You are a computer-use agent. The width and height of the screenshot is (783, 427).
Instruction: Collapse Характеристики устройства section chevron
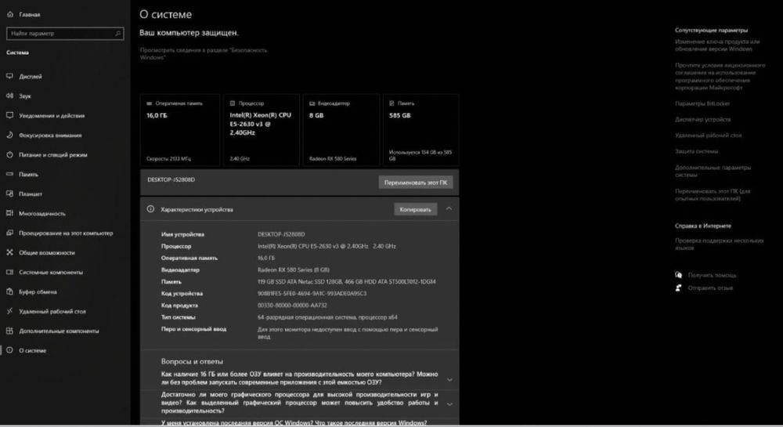click(449, 208)
